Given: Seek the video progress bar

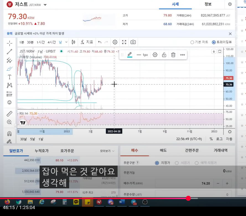Looking at the screenshot, I should coord(123,198).
